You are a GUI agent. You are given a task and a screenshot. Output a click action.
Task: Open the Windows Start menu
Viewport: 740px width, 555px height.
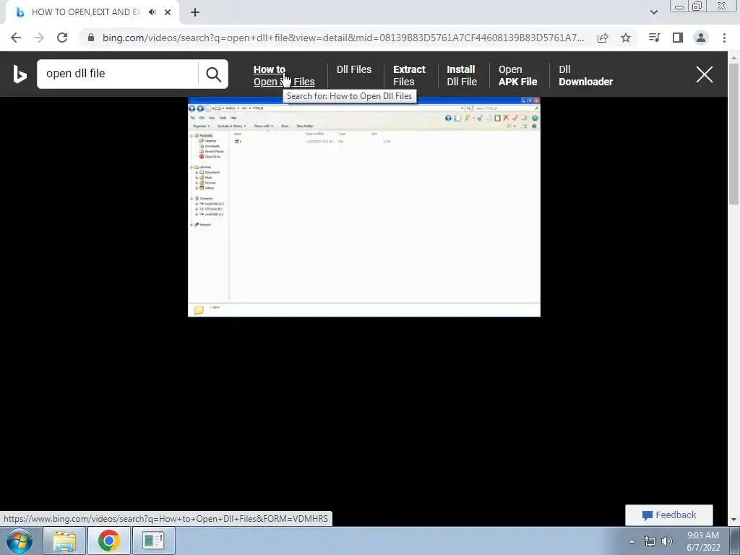(x=20, y=541)
